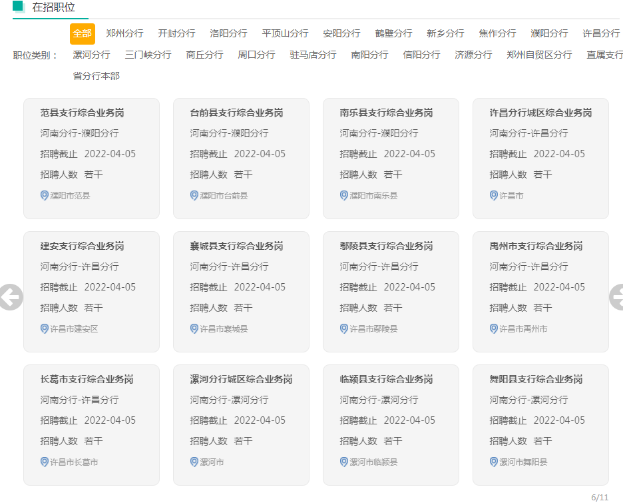The height and width of the screenshot is (503, 623).
Task: Click 濮阳市南乐县 location text
Action: tap(373, 196)
